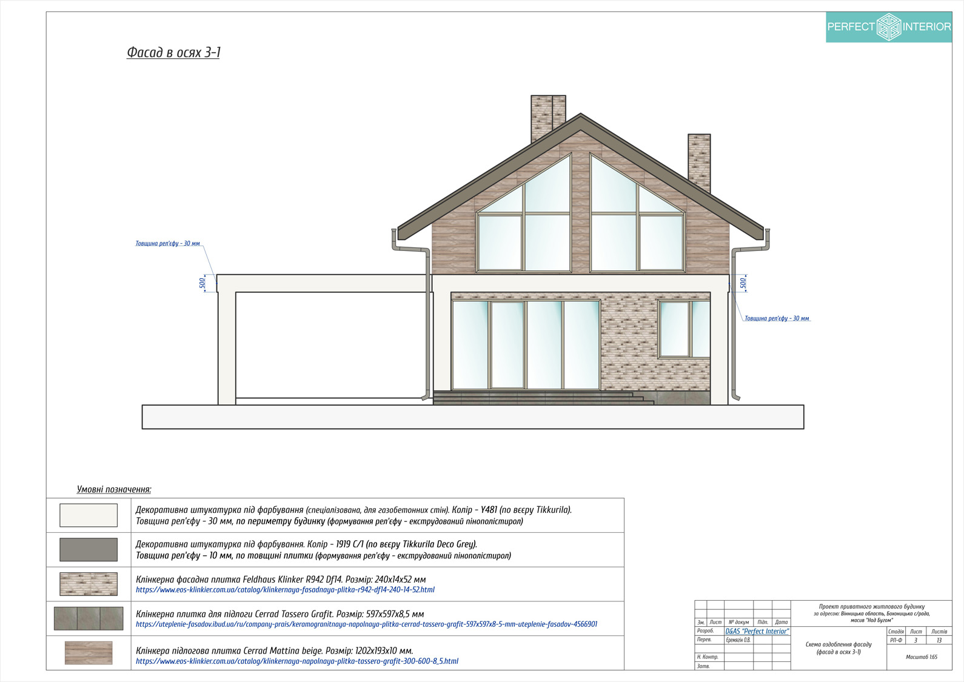
Task: Click the white plaster legend swatch
Action: [89, 515]
